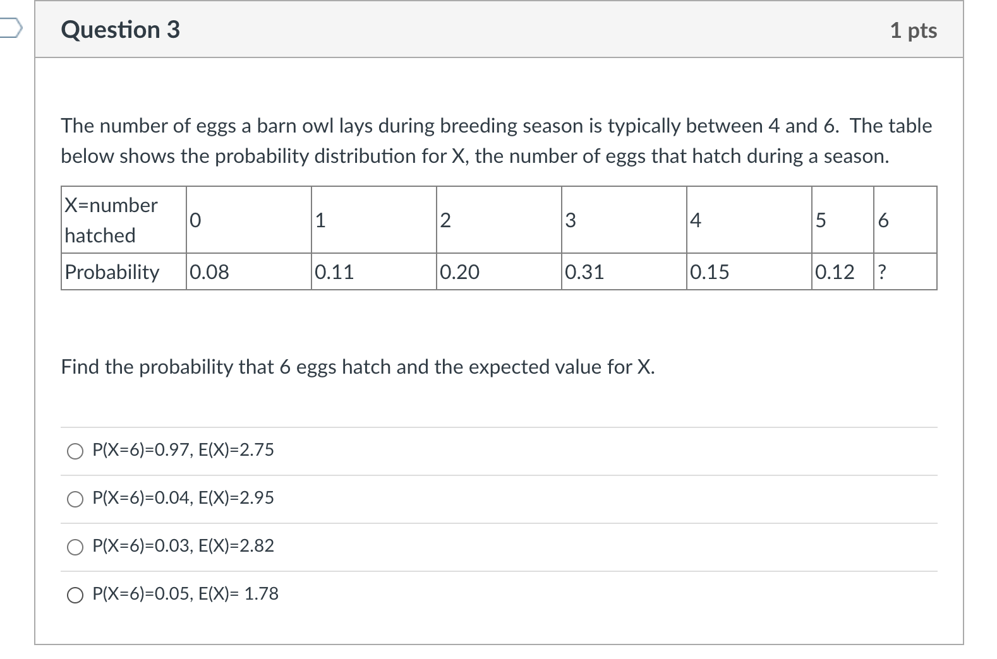Click the 0.08 probability cell
997x659 pixels.
pyautogui.click(x=248, y=272)
